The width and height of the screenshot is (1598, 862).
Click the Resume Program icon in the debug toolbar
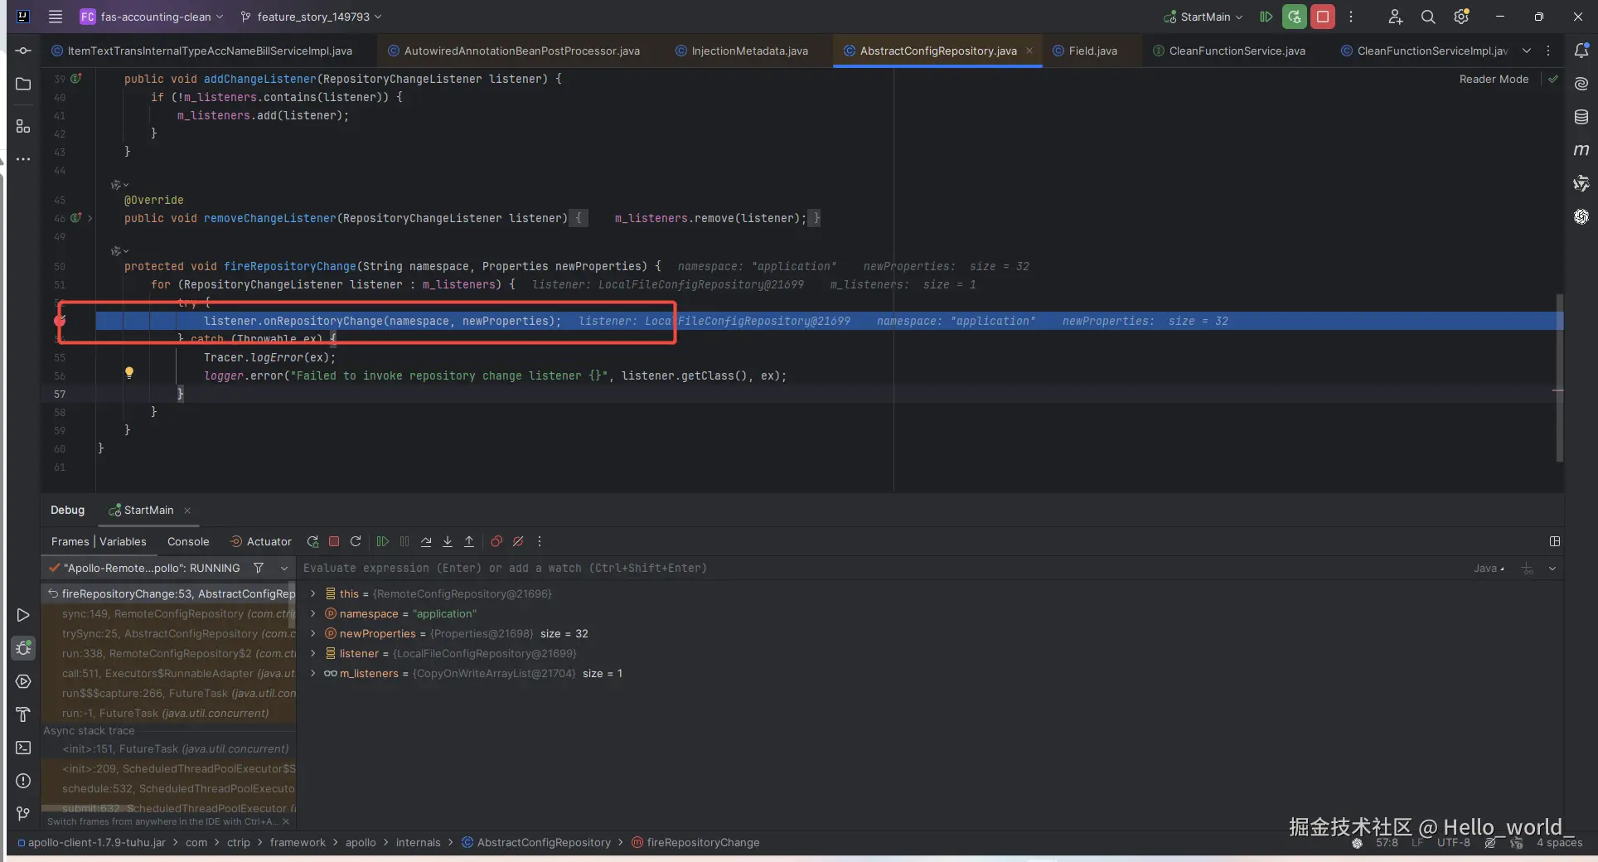point(382,541)
